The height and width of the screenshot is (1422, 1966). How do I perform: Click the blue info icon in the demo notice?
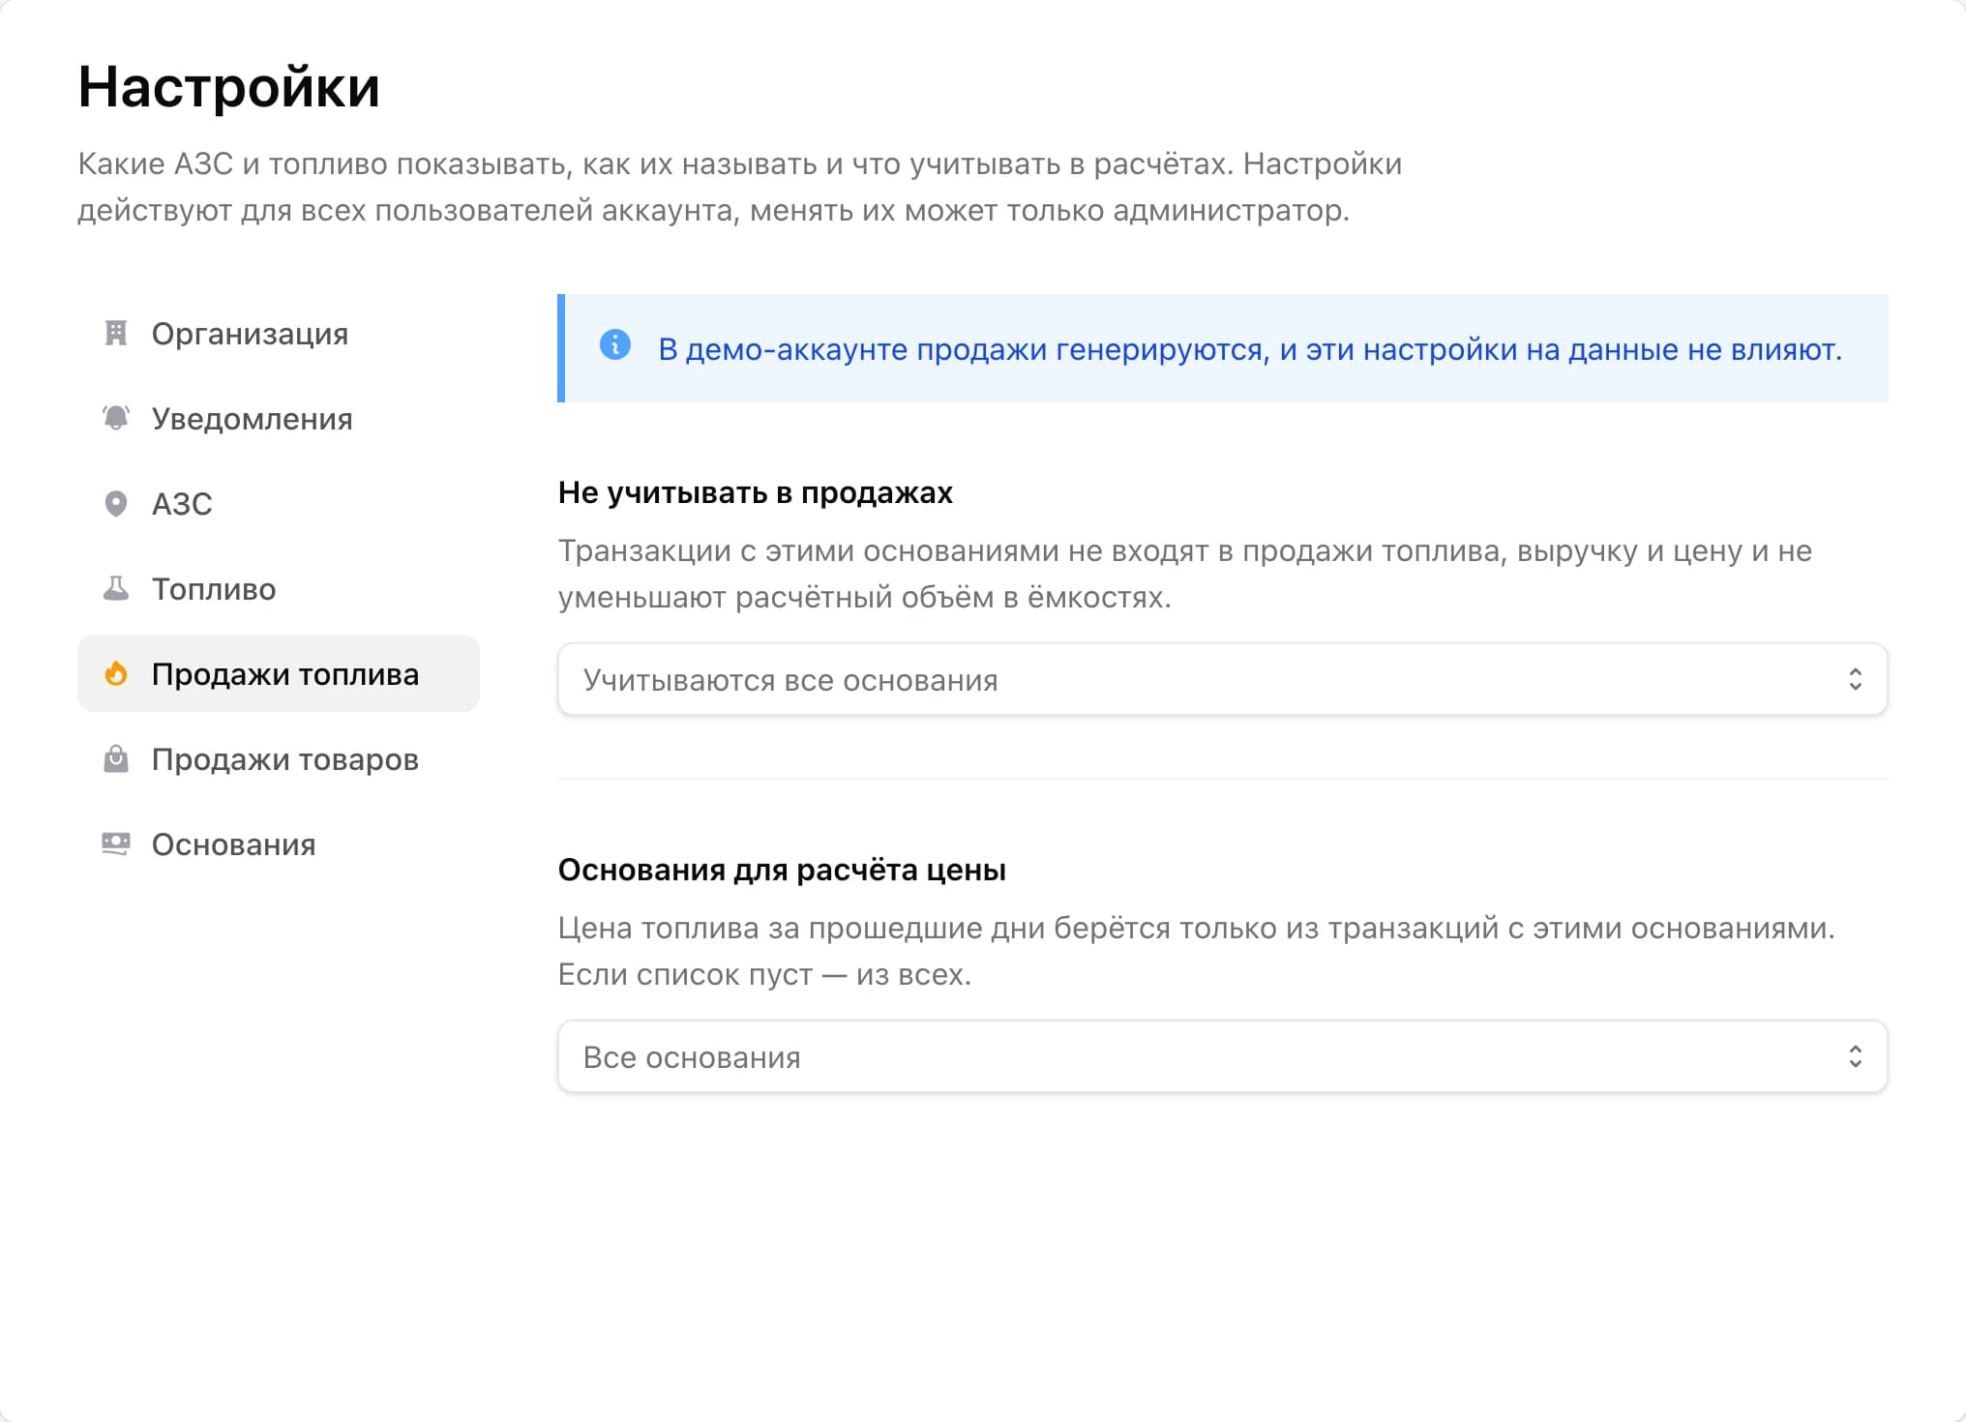pos(615,344)
